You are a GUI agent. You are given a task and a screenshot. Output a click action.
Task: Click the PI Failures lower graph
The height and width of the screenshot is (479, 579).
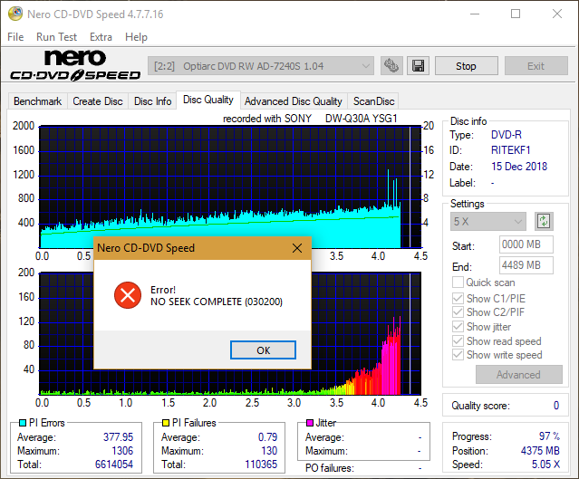(230, 334)
